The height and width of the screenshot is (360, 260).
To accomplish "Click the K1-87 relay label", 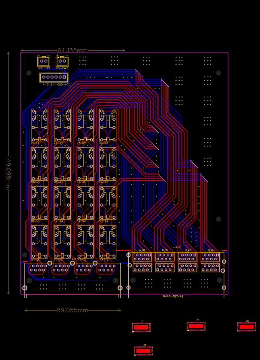I will tap(35, 143).
